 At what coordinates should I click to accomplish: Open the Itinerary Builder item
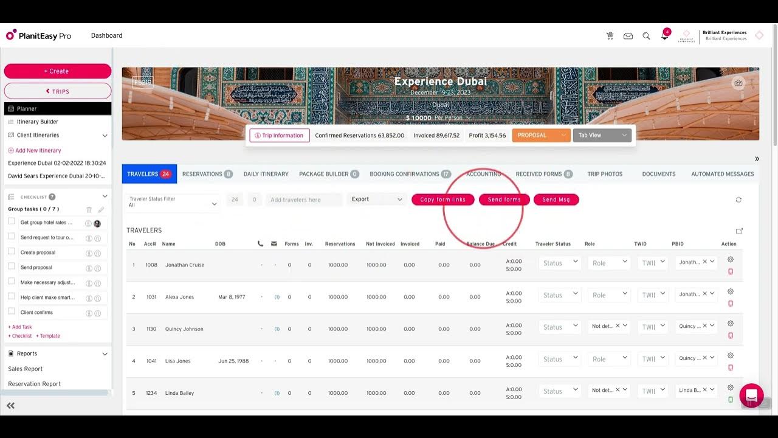(x=38, y=122)
